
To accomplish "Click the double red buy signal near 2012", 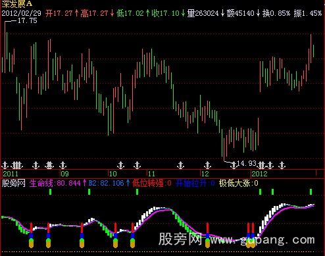I will coord(251,235).
